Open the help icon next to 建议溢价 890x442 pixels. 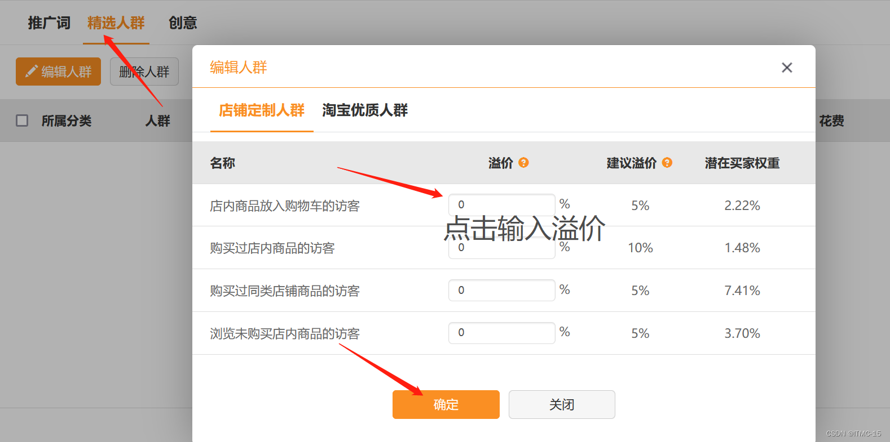tap(667, 163)
